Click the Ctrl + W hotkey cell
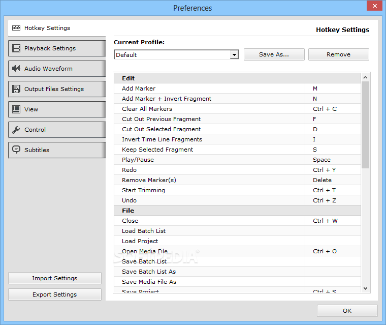The image size is (386, 325). 333,221
